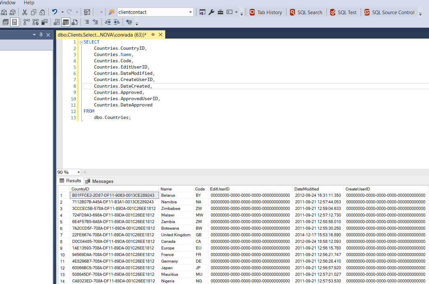
Task: Toggle Results to Text mode
Action: (56, 22)
